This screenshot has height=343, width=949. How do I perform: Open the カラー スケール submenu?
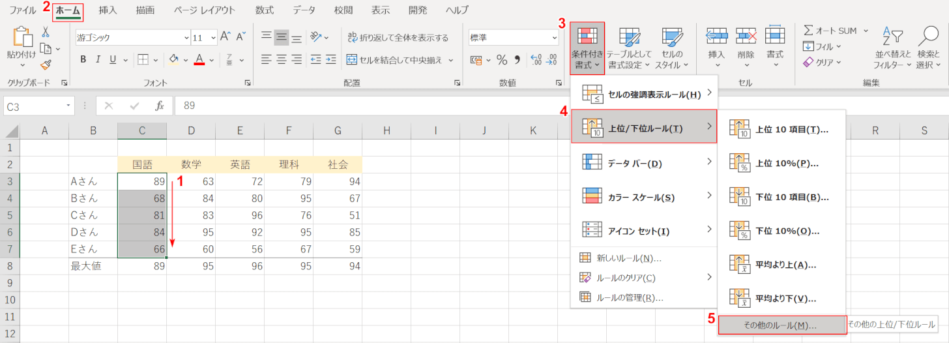pyautogui.click(x=644, y=197)
